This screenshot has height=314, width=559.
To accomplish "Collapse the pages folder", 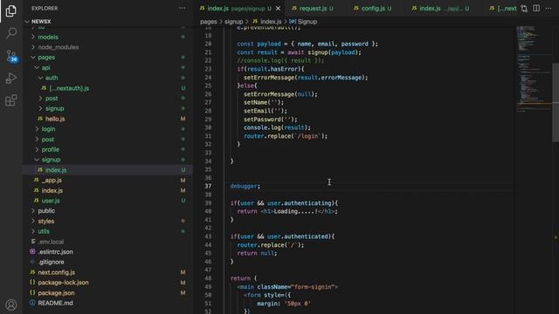I will [46, 57].
